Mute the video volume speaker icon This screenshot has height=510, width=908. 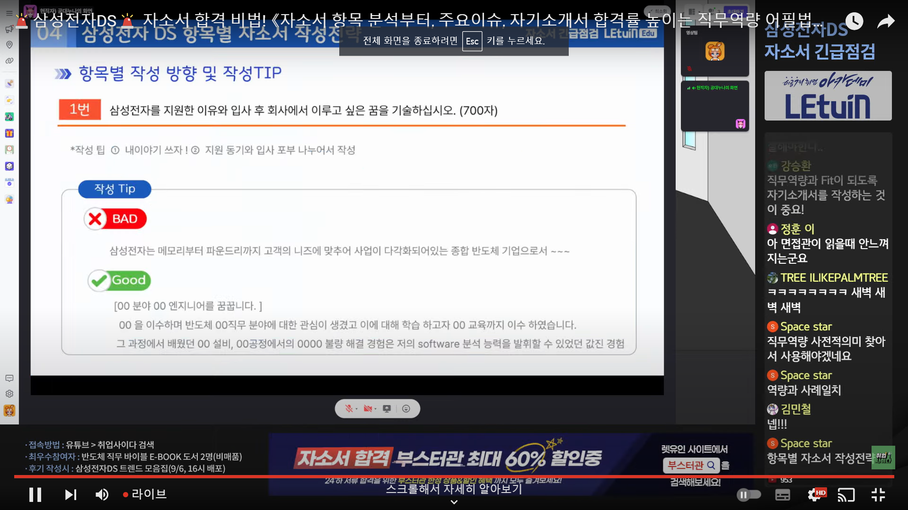point(102,494)
